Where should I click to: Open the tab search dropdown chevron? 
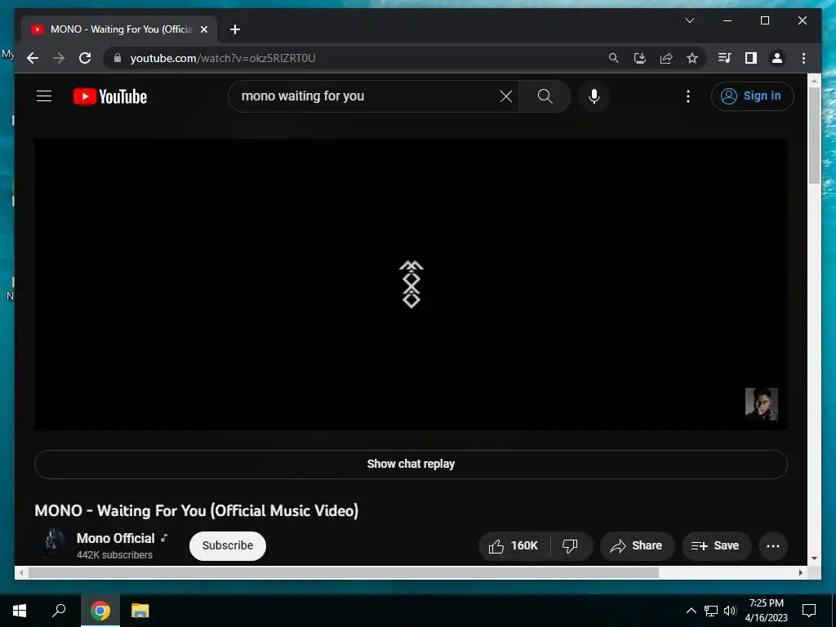(690, 20)
